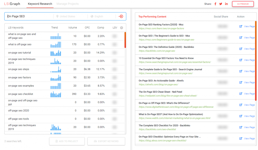Sort by Volume column header

coord(73,28)
